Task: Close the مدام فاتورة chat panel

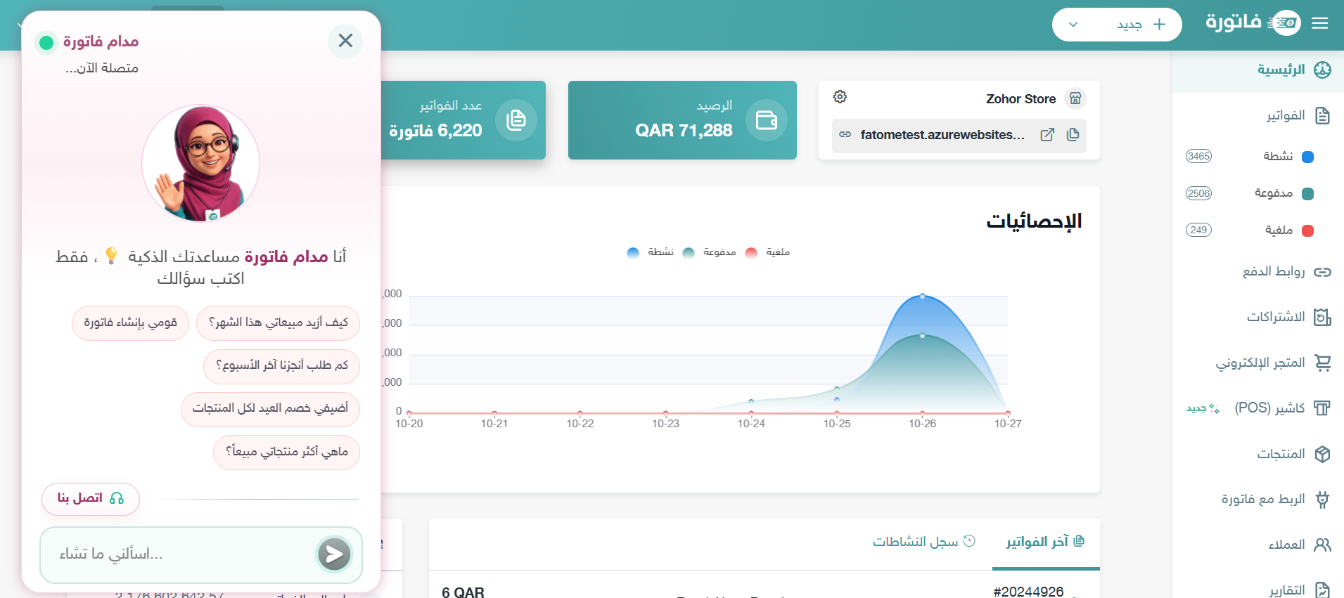Action: point(345,41)
